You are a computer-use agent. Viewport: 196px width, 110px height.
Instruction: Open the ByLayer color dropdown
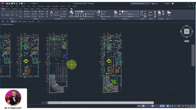point(130,12)
